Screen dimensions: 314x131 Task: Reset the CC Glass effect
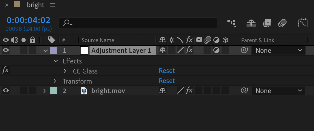click(x=167, y=71)
